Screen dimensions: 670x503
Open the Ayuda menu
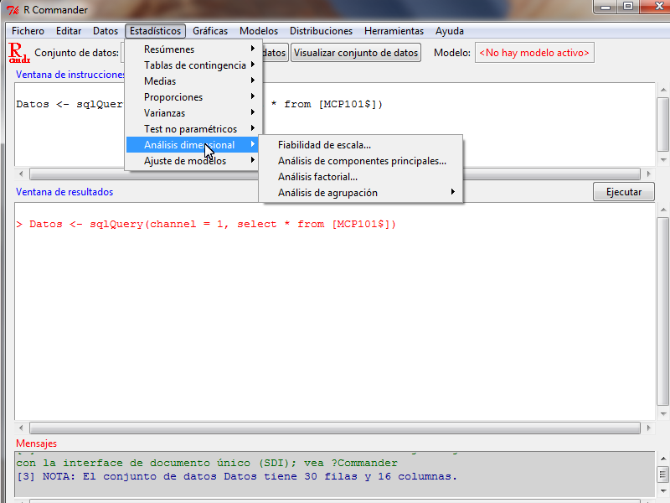[449, 31]
